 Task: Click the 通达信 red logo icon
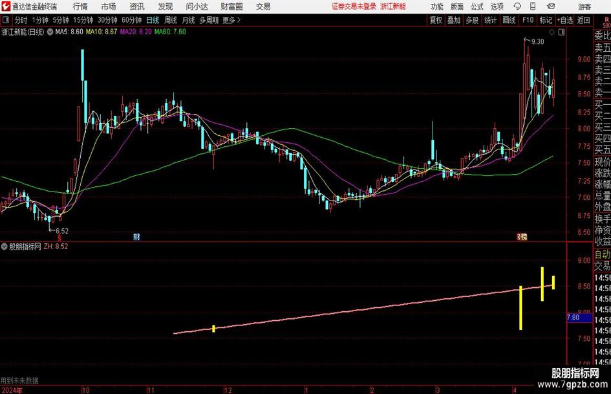click(x=6, y=6)
